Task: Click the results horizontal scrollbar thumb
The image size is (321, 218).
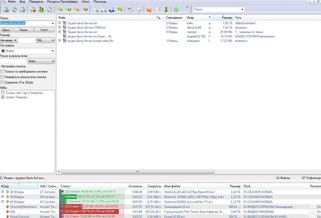Action: tap(137, 172)
